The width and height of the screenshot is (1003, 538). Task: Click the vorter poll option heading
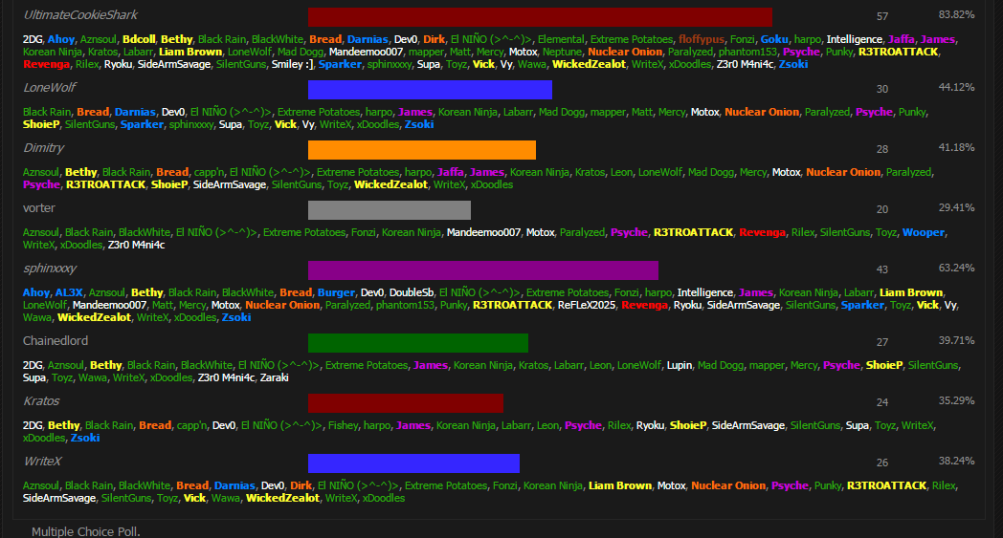tap(39, 208)
